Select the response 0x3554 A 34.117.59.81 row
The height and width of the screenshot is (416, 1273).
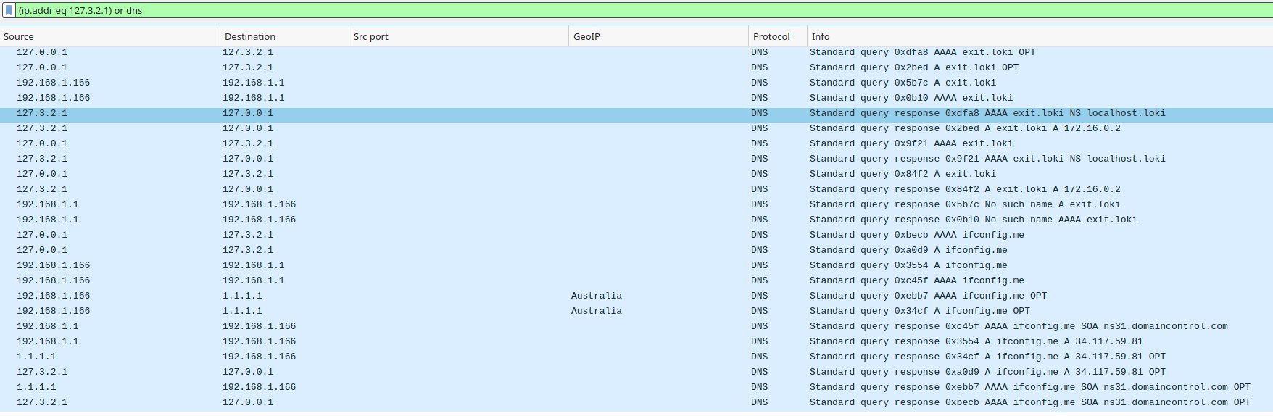tap(636, 341)
